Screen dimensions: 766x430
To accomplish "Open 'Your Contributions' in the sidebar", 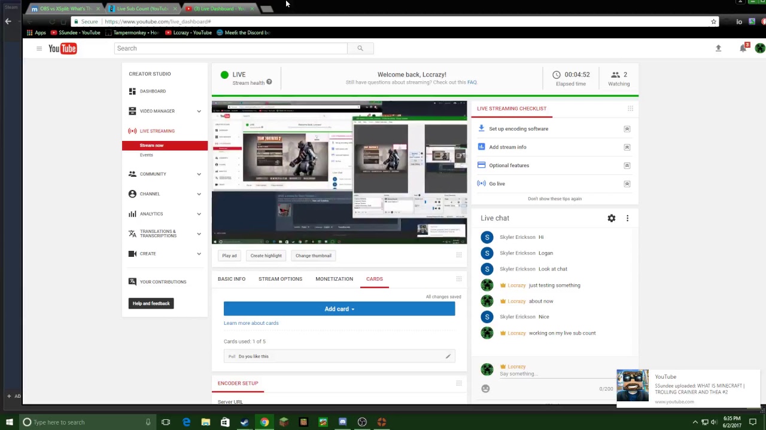I will (x=163, y=282).
